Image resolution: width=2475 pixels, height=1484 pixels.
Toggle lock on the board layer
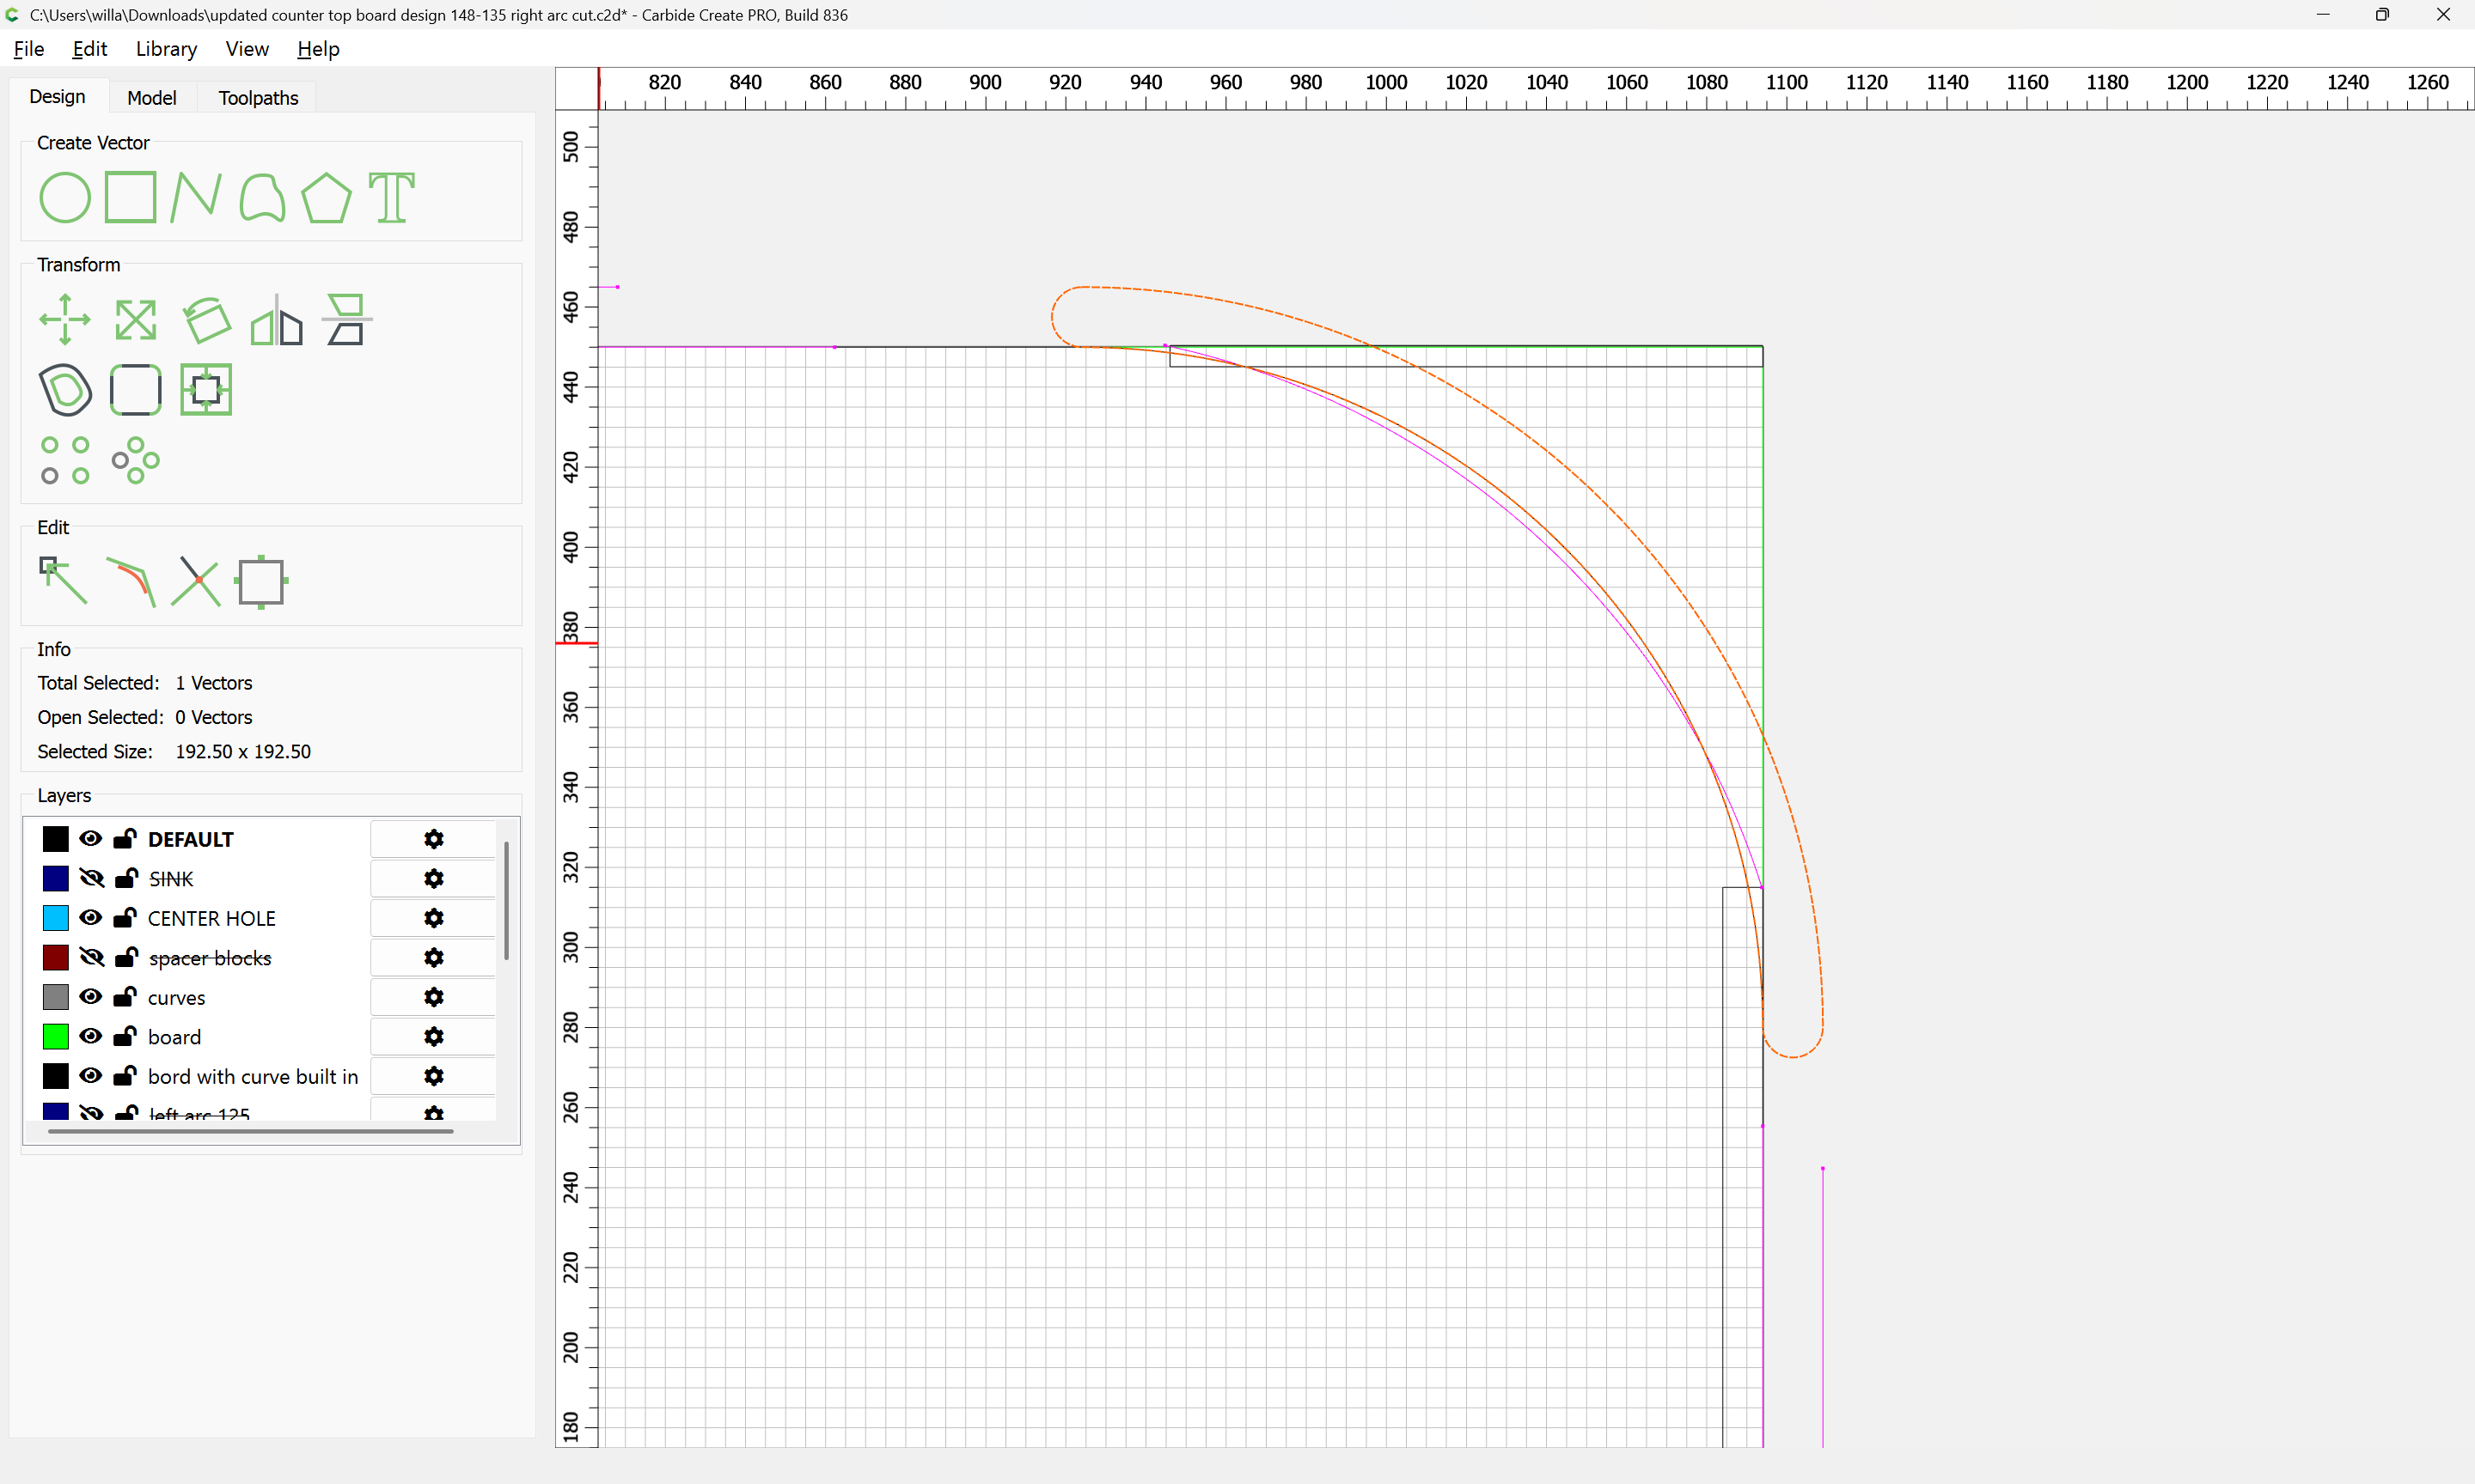point(125,1036)
